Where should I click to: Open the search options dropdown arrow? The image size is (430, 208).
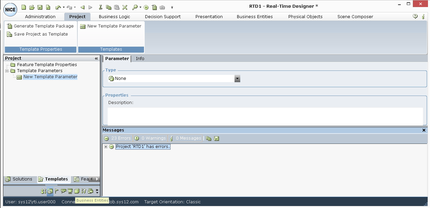(140, 7)
